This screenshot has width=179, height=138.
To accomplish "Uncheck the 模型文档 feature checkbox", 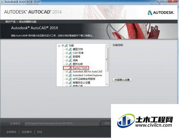I will (67, 49).
